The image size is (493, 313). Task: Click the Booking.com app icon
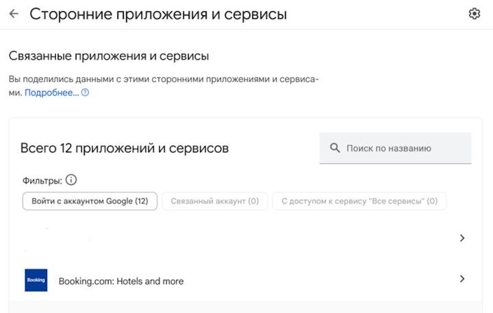click(36, 280)
